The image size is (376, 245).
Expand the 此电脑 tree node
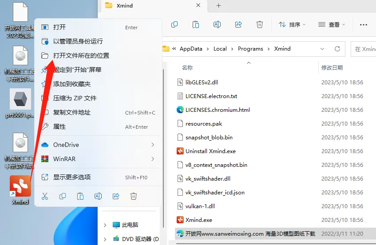coord(105,225)
